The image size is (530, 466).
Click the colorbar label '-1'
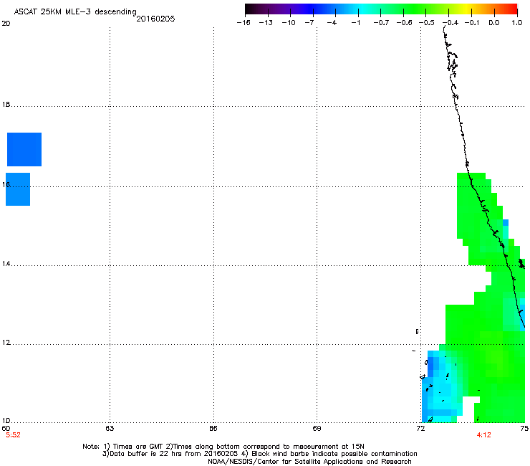355,23
